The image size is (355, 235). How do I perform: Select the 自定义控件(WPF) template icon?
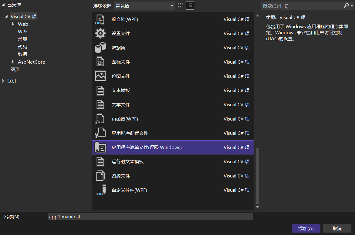pyautogui.click(x=100, y=190)
